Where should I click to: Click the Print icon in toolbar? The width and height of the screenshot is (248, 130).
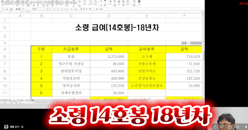(x=17, y=9)
